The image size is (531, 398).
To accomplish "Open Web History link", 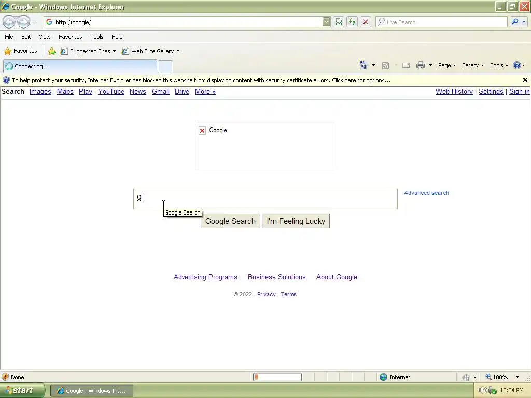I will [x=454, y=92].
